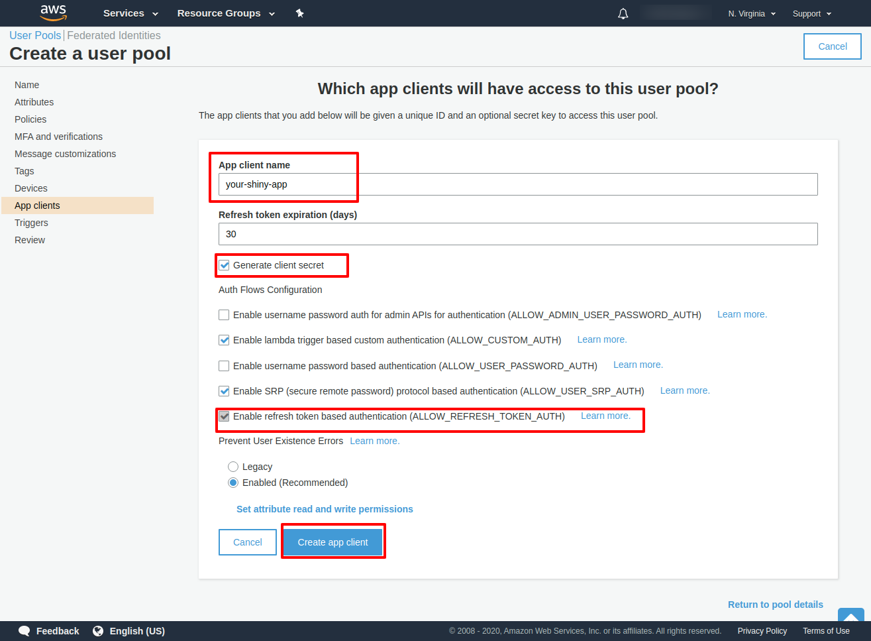Image resolution: width=871 pixels, height=641 pixels.
Task: Expand the Support menu
Action: click(811, 13)
